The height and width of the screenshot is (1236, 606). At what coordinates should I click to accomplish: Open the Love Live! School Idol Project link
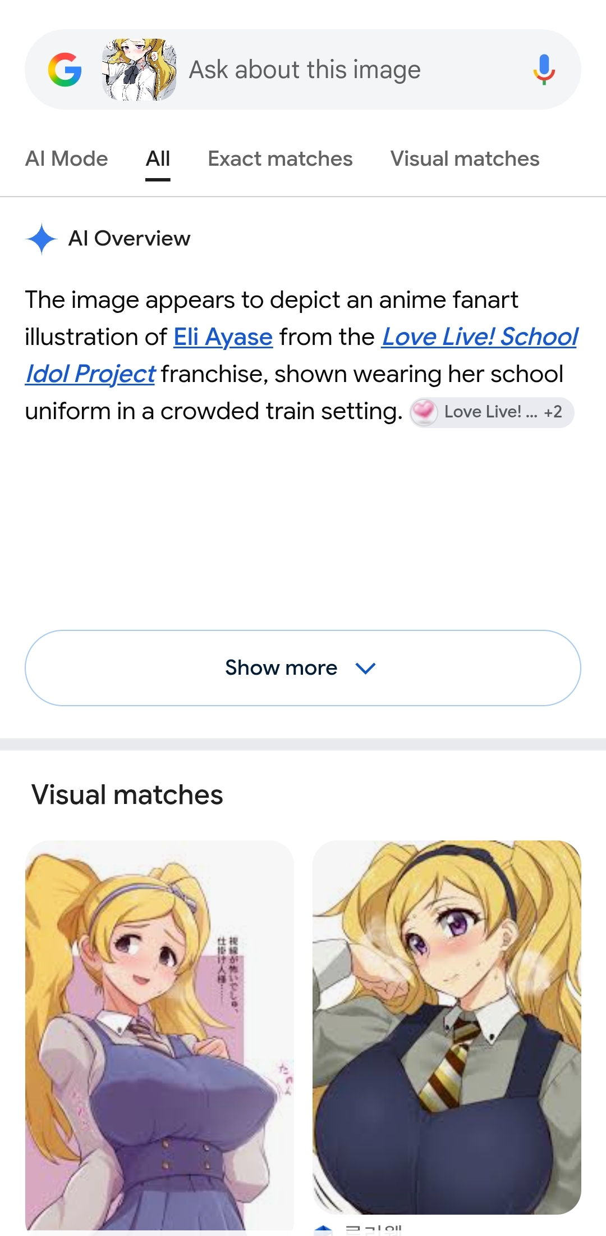tap(302, 356)
